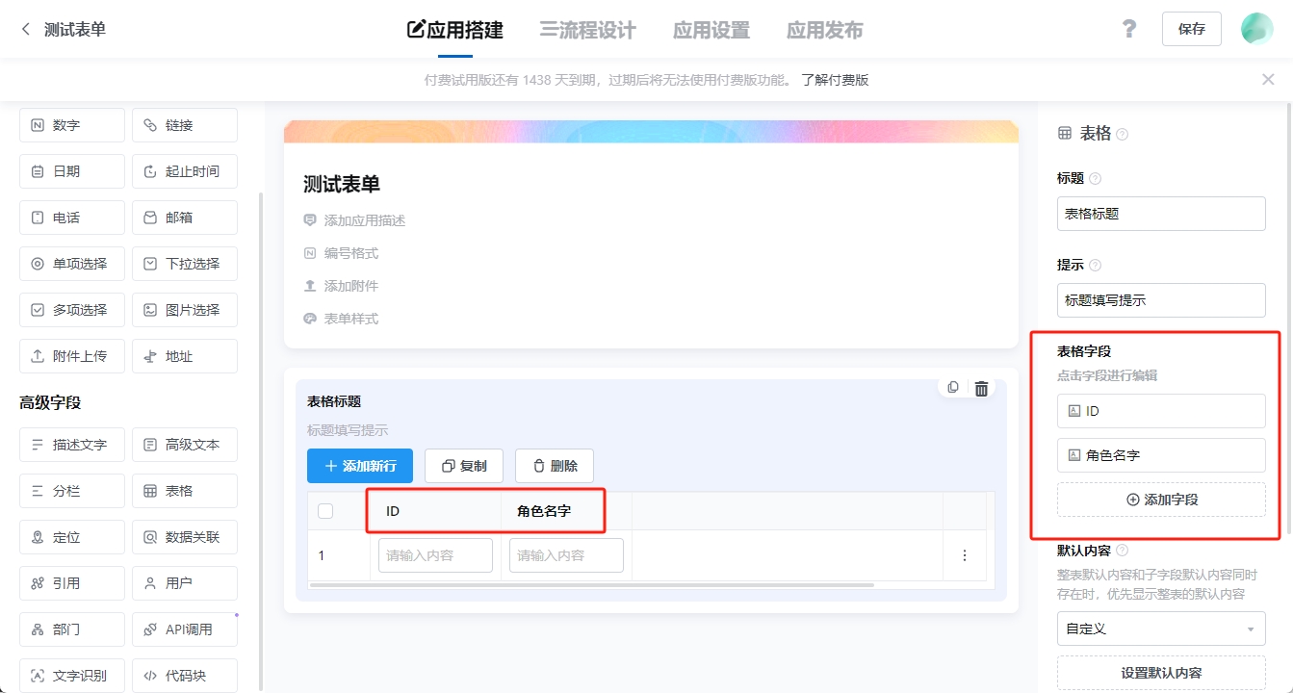Add an 附件上传 field
The image size is (1293, 693).
[x=71, y=355]
